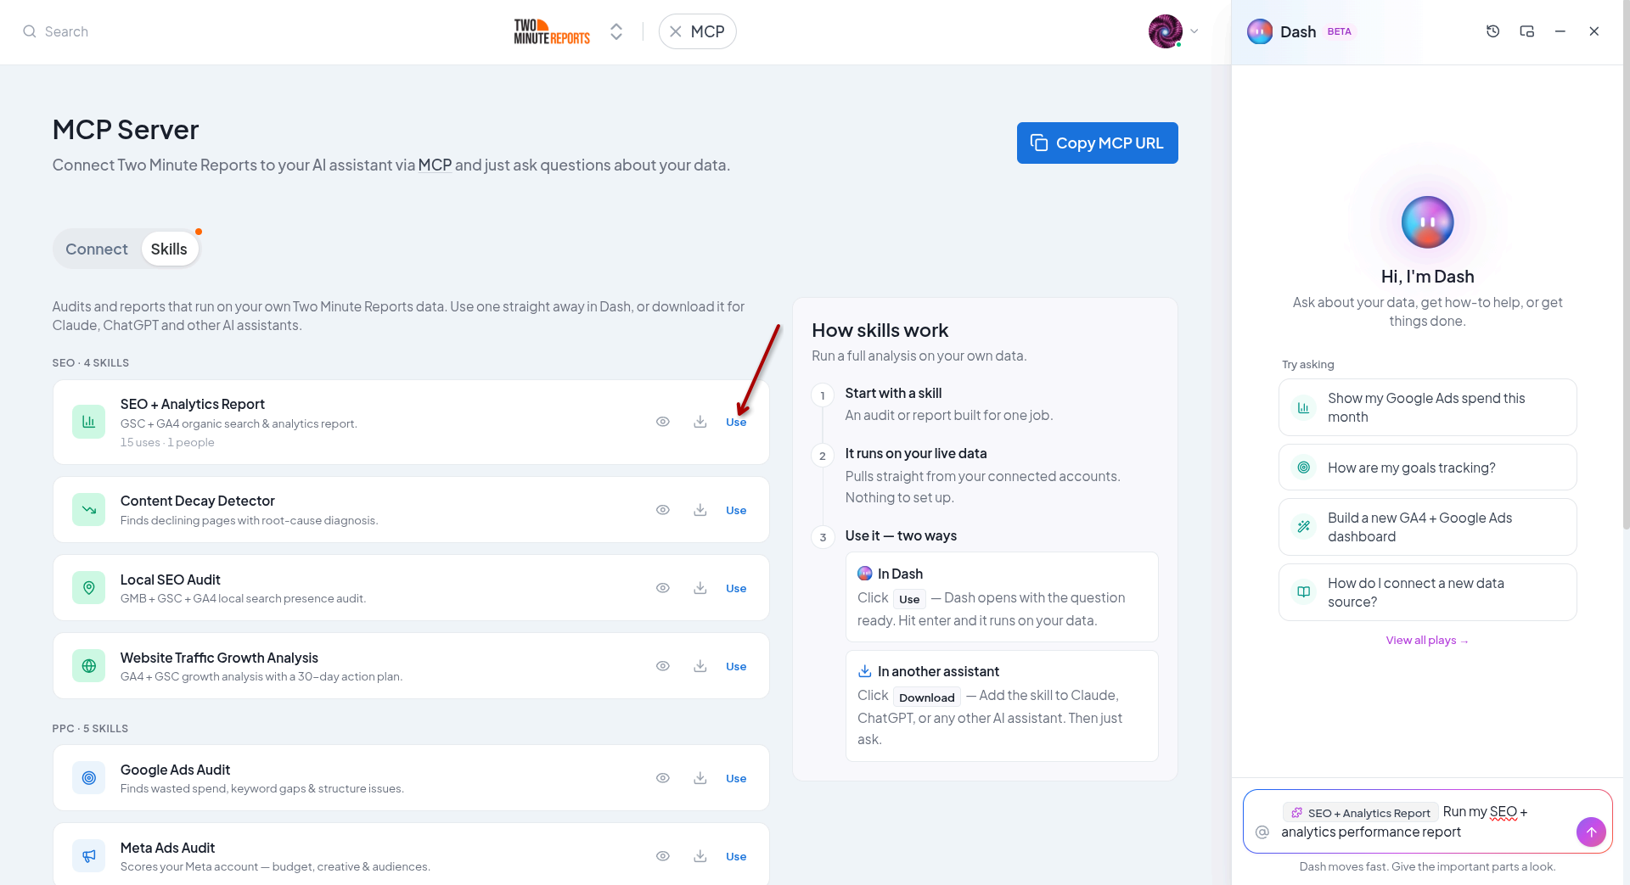Click the Dash avatar in header
Image resolution: width=1630 pixels, height=885 pixels.
1260,31
